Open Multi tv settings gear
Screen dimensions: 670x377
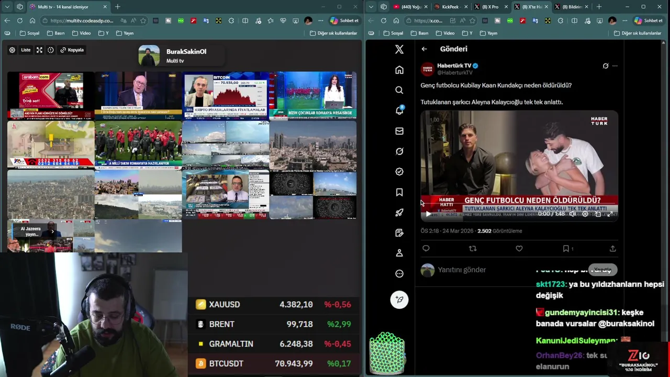tap(12, 50)
